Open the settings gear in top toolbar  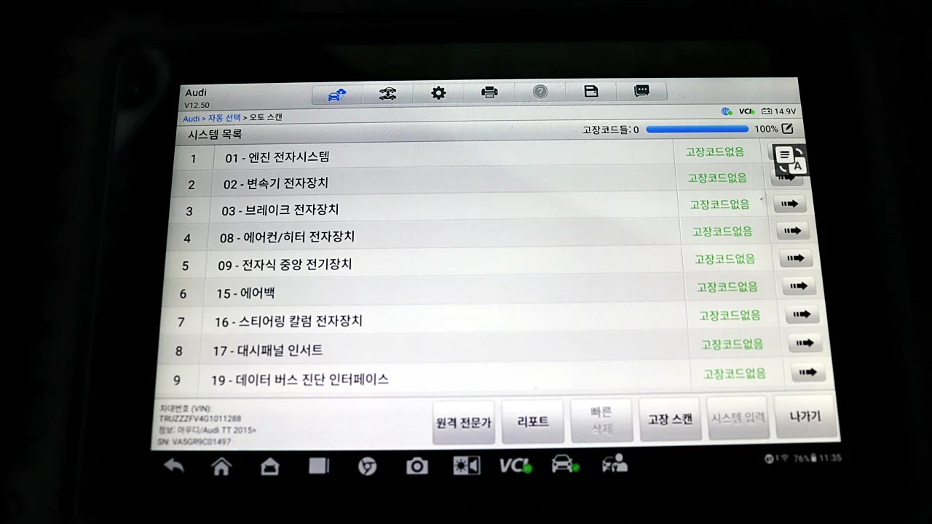point(438,93)
